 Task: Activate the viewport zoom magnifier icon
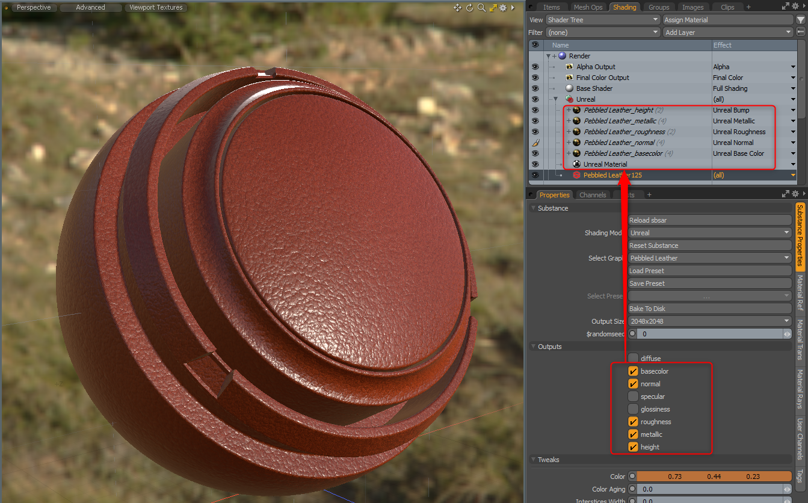481,7
